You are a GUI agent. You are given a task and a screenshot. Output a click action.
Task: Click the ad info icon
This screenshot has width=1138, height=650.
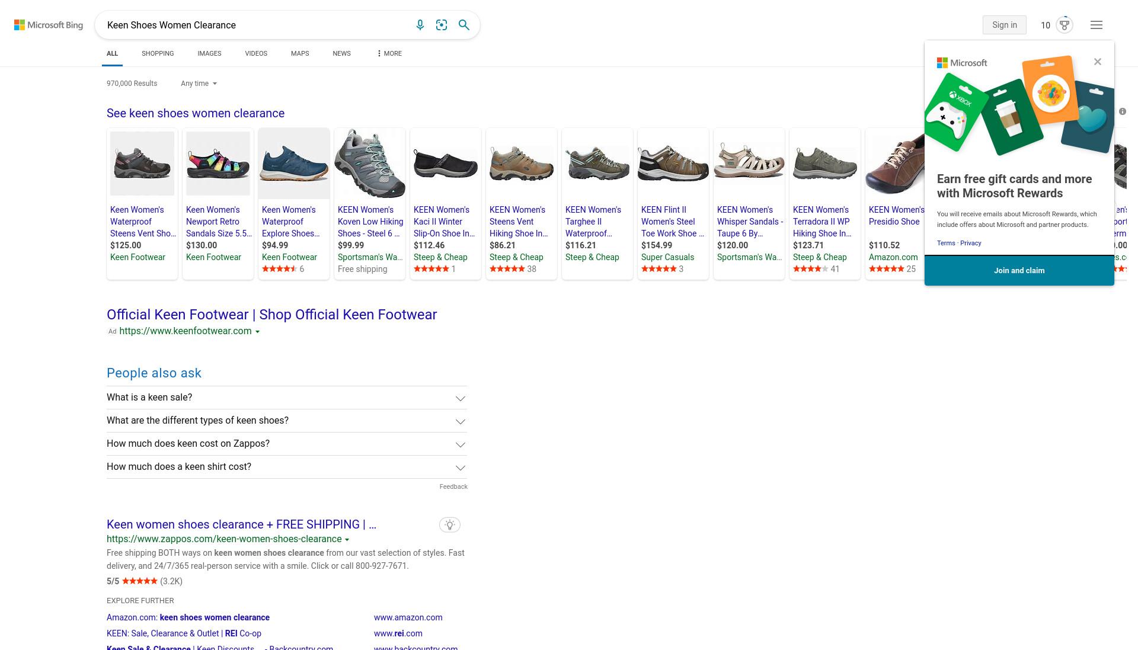tap(1123, 111)
